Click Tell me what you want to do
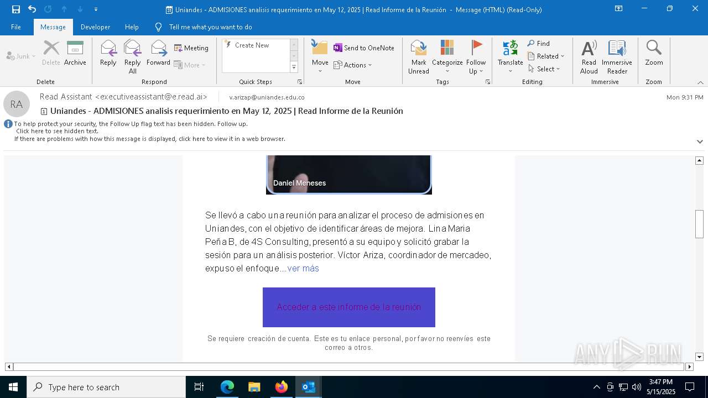The image size is (708, 398). tap(210, 27)
